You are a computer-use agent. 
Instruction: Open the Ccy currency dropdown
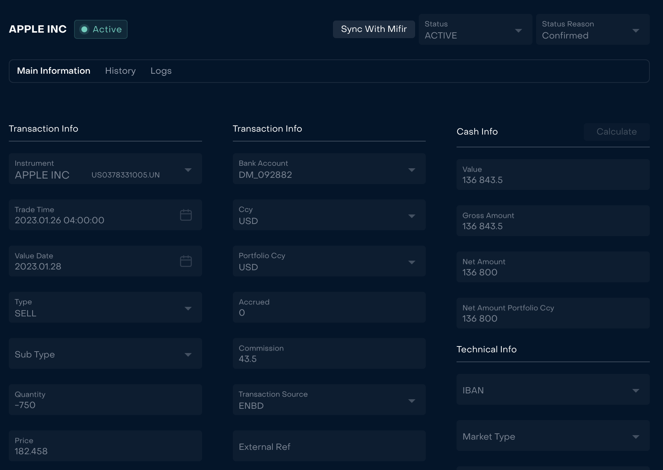pyautogui.click(x=329, y=215)
